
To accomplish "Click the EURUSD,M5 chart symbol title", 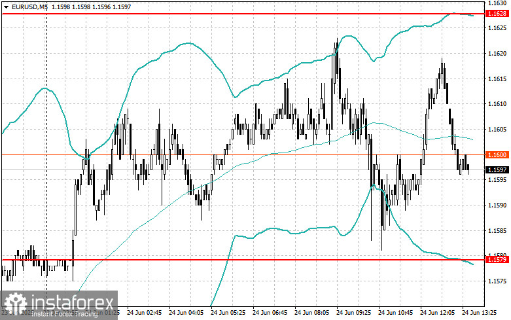I will tap(29, 7).
